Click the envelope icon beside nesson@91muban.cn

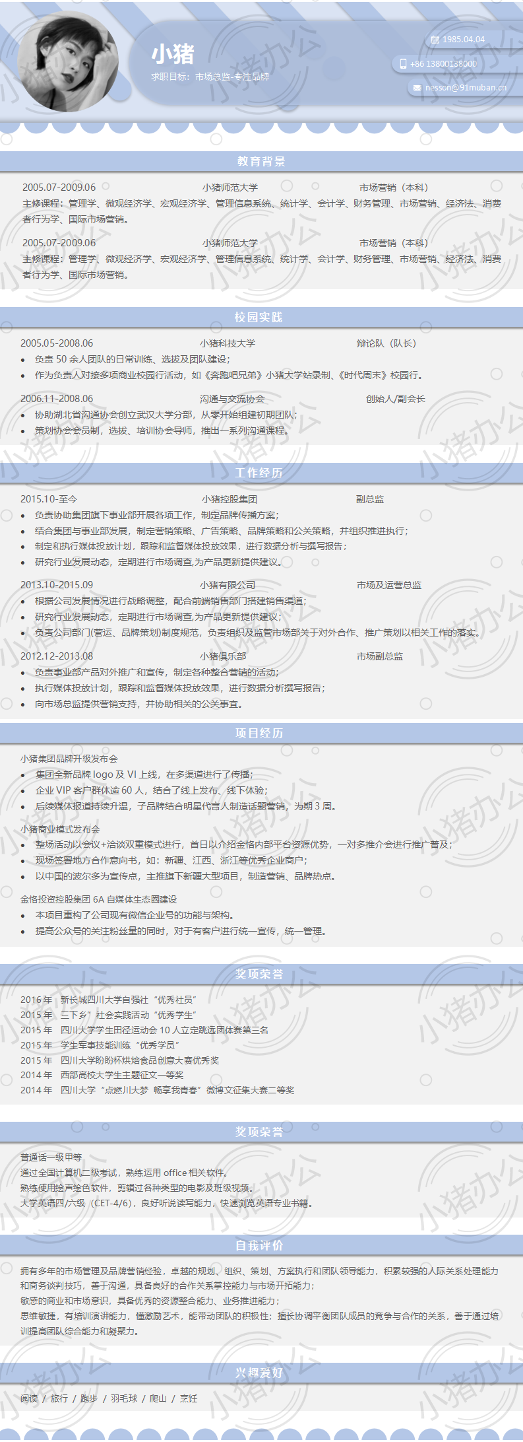[x=417, y=88]
